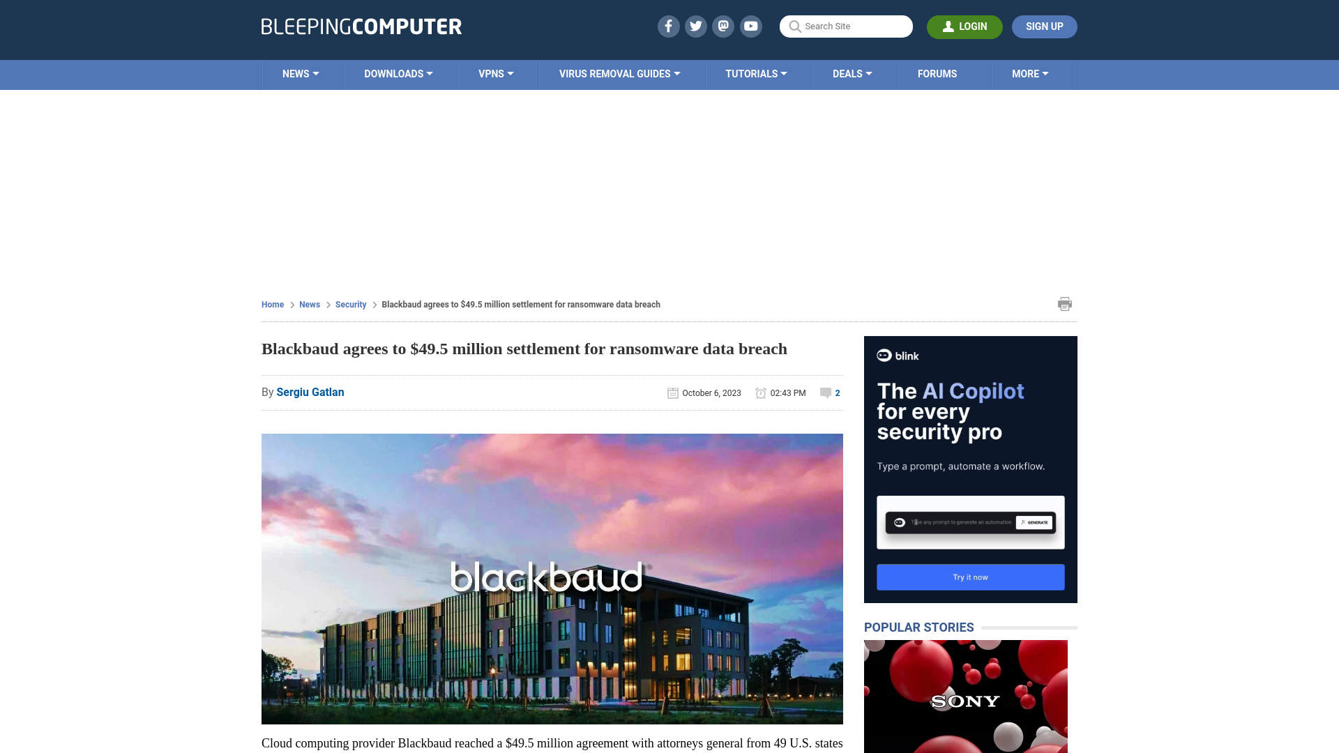The image size is (1339, 753).
Task: Select the DEALS menu tab
Action: (x=852, y=73)
